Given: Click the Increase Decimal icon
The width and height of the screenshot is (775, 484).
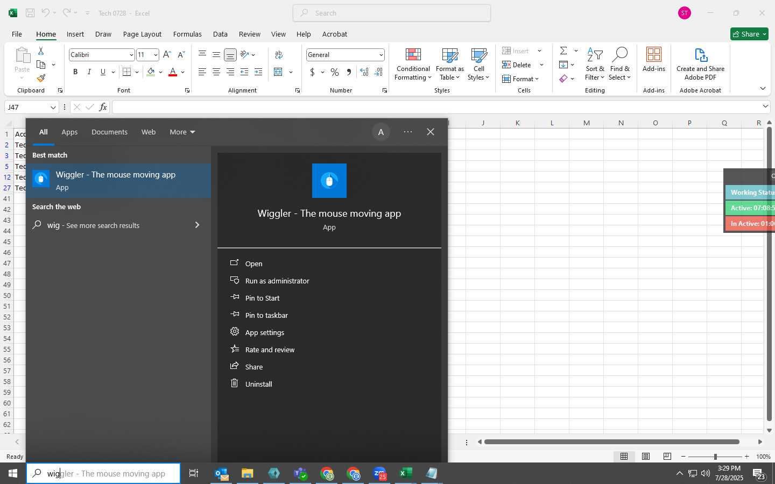Looking at the screenshot, I should pyautogui.click(x=364, y=72).
